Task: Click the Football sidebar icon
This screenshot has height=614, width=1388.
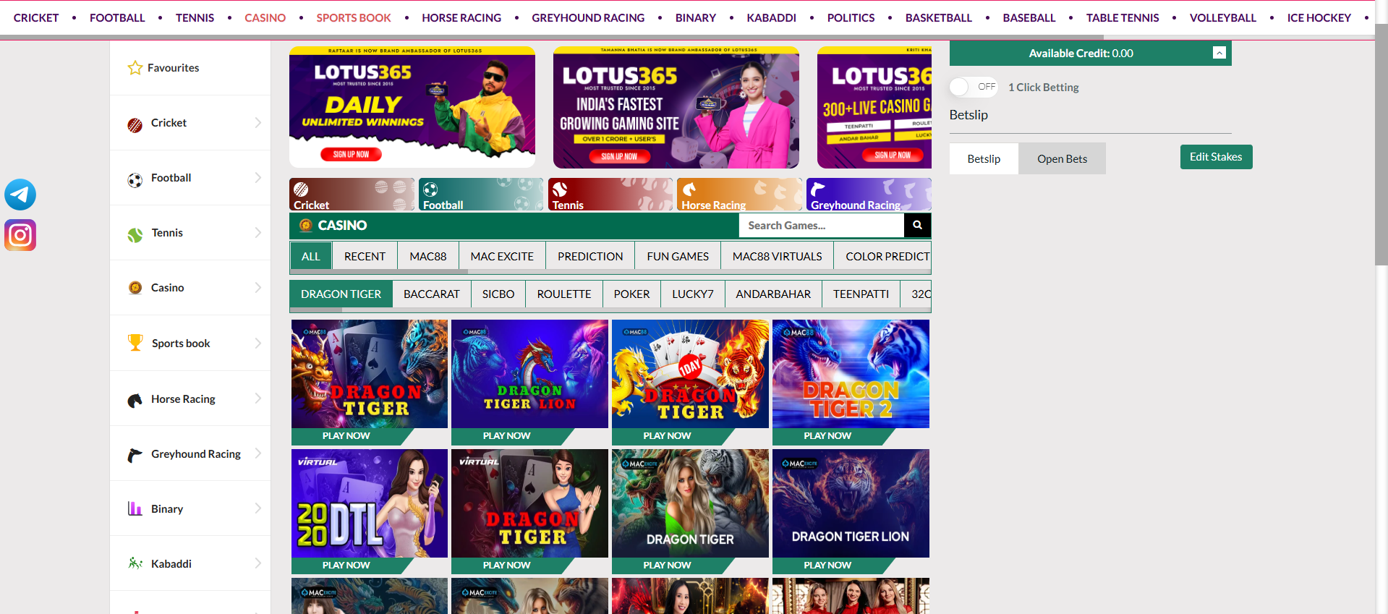Action: coord(135,180)
